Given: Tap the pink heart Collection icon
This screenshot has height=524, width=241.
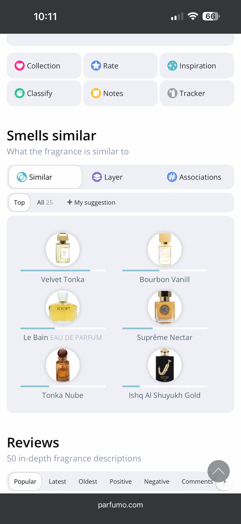Looking at the screenshot, I should [19, 65].
